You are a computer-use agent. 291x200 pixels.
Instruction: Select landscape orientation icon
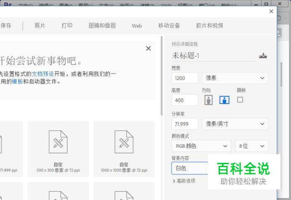[x=225, y=100]
